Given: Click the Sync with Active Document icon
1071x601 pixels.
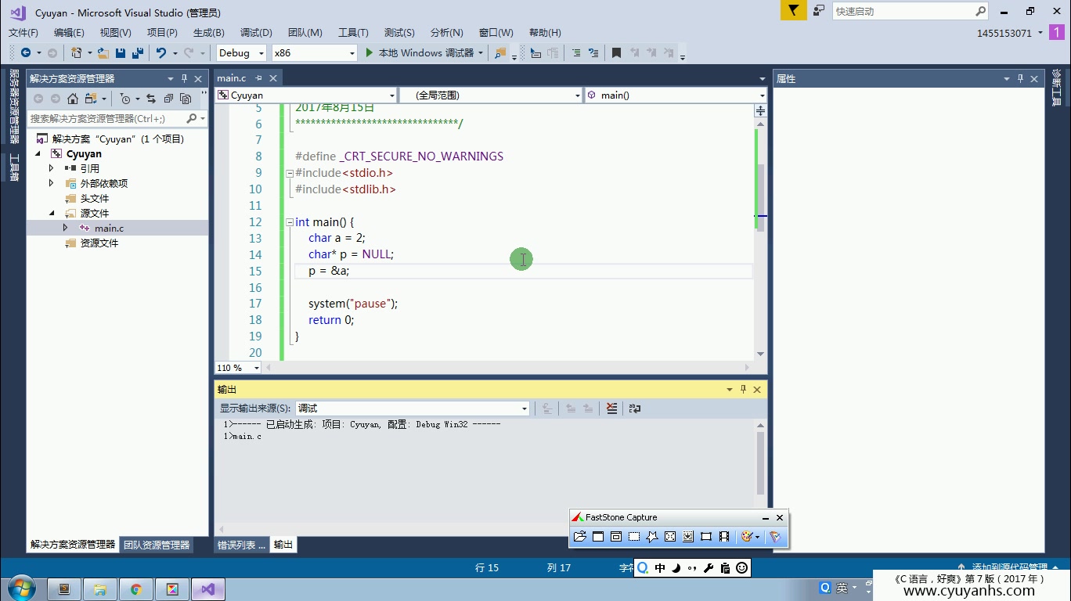Looking at the screenshot, I should [x=151, y=99].
